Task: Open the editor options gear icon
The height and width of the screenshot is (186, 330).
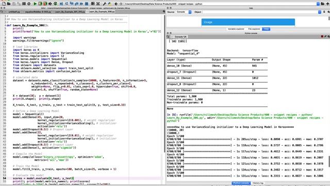Action: point(164,11)
